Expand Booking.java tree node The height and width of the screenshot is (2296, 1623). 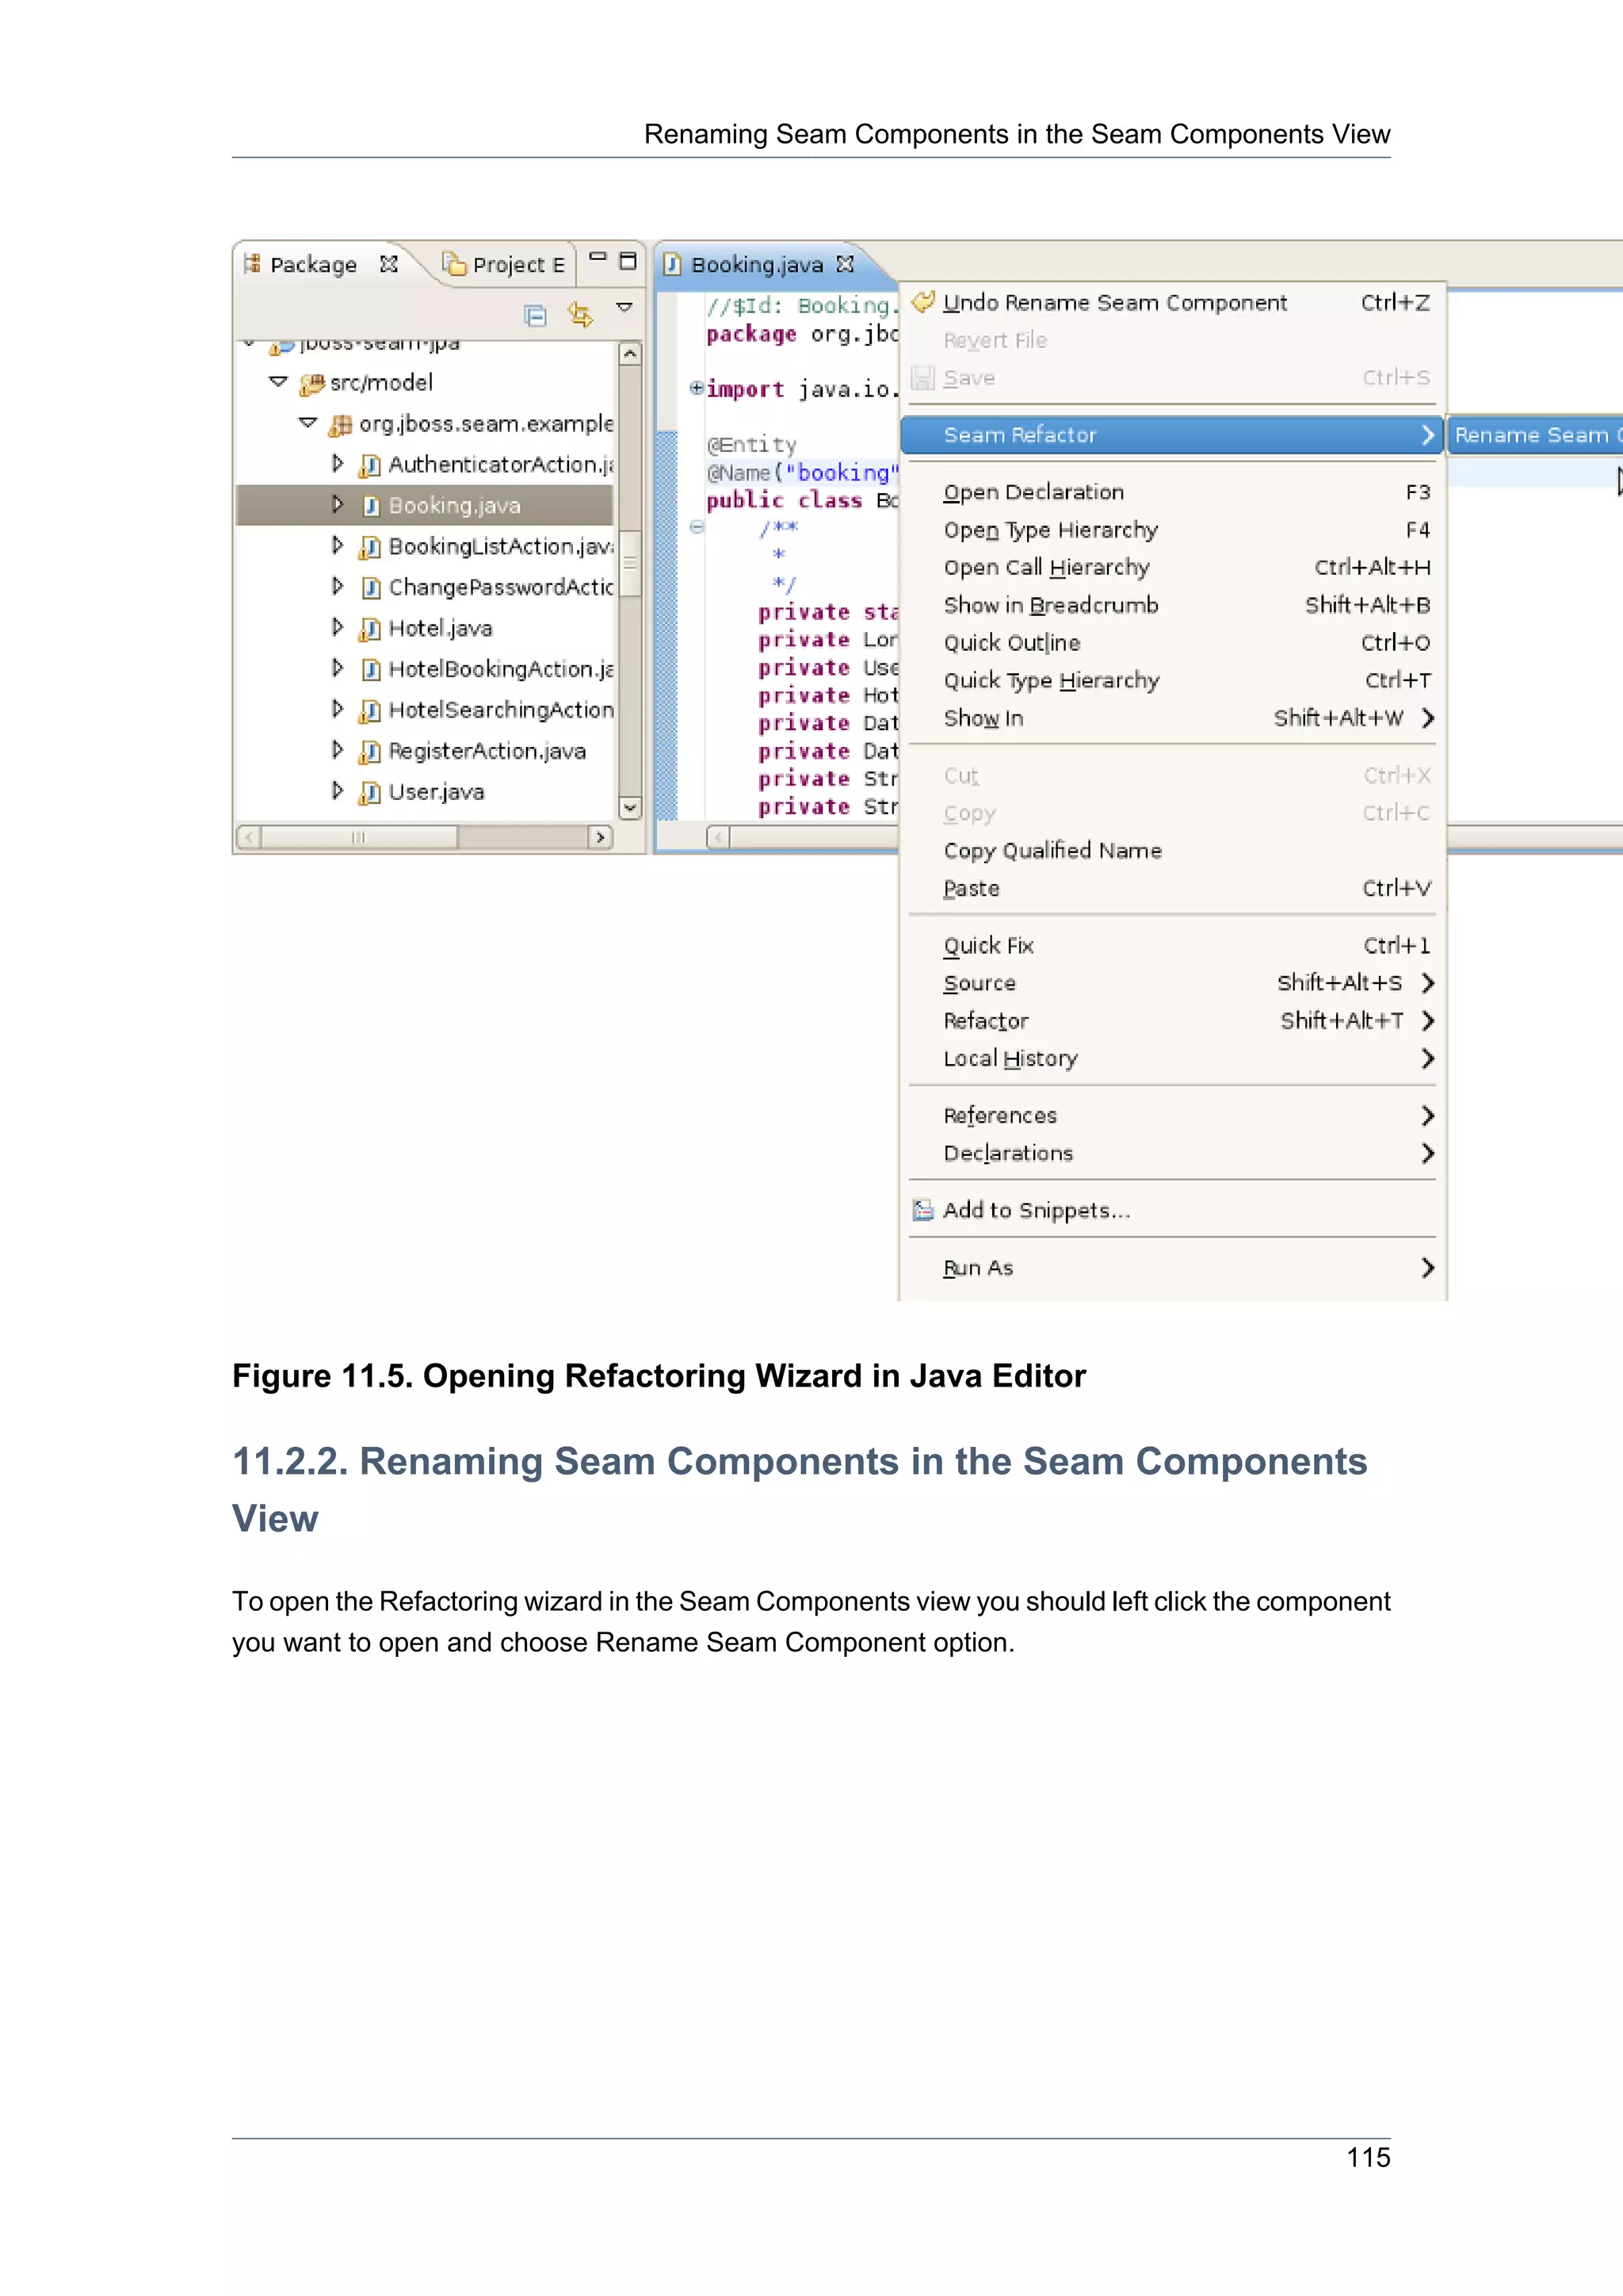click(338, 505)
